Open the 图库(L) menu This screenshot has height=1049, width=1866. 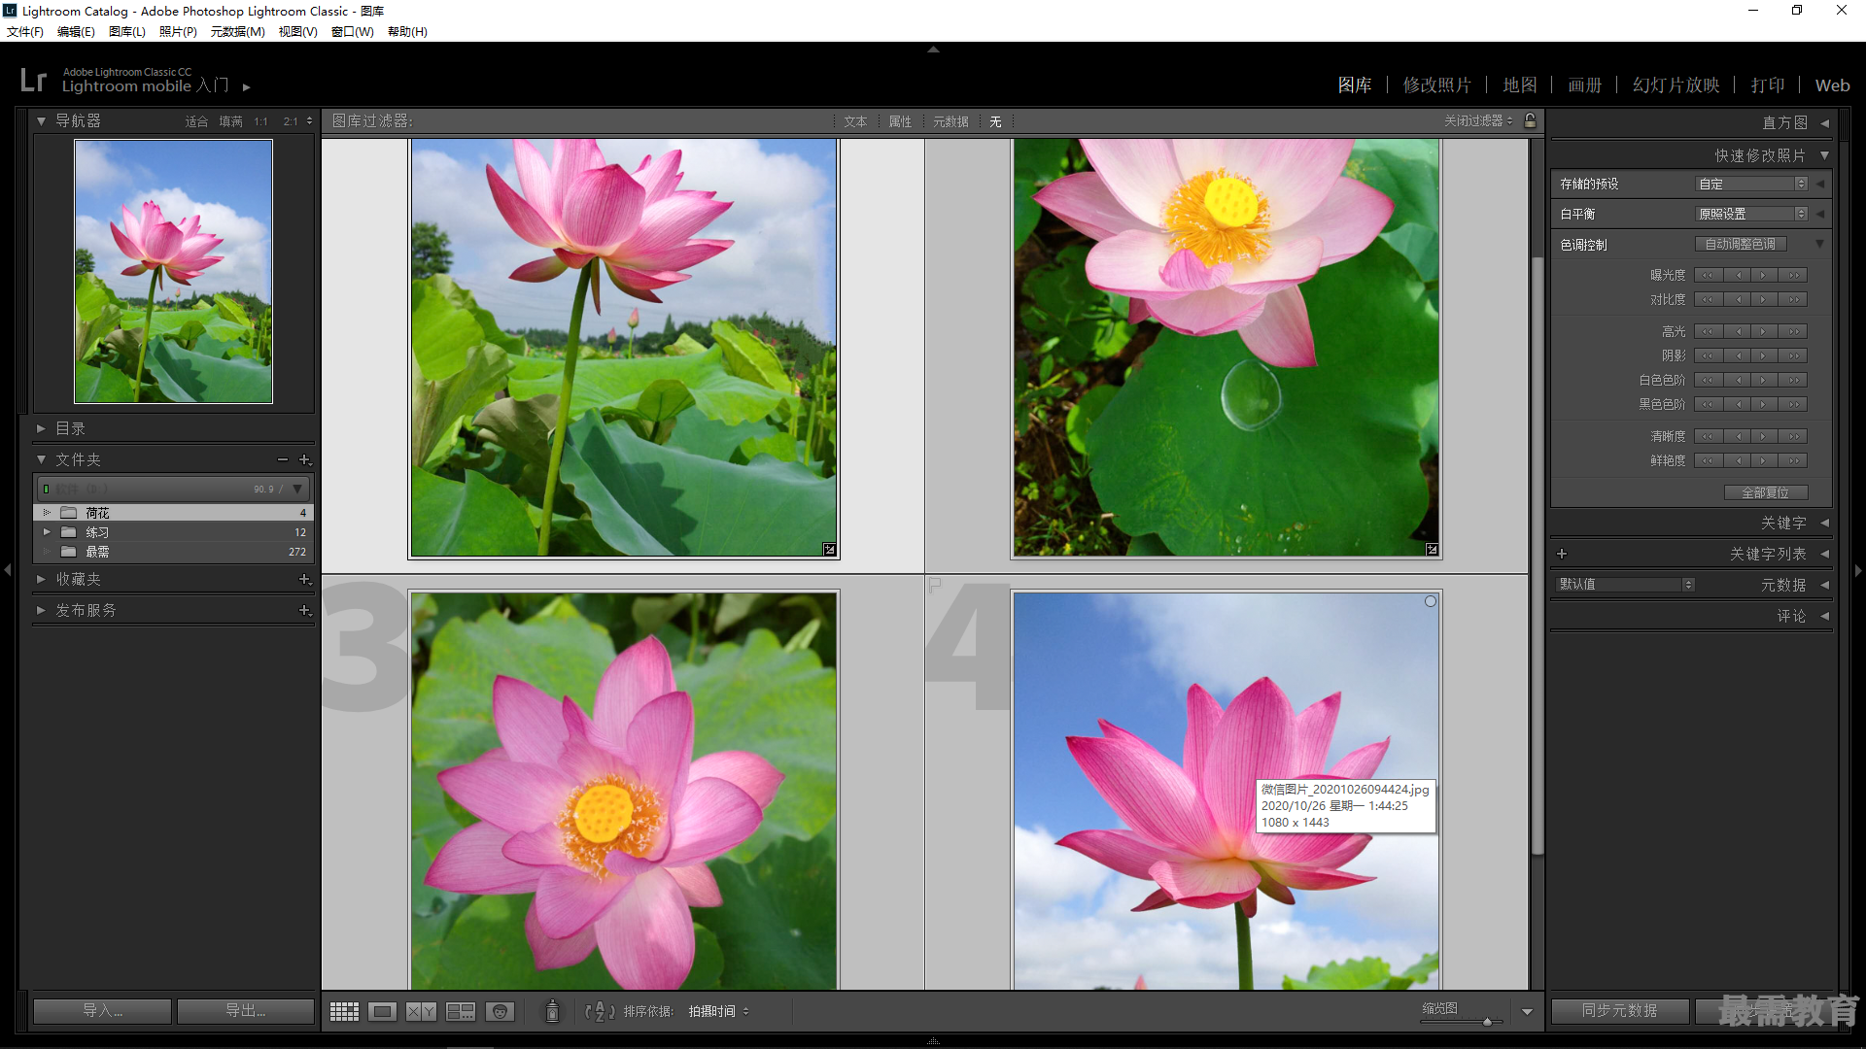(127, 31)
